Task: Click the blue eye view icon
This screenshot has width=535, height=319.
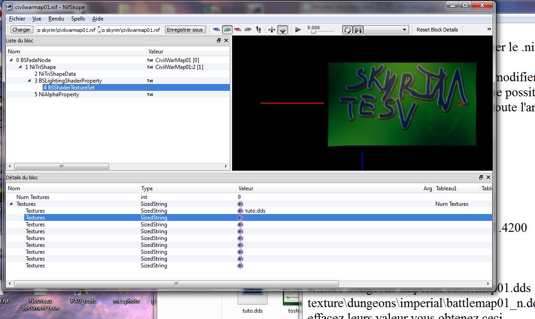Action: 217,30
